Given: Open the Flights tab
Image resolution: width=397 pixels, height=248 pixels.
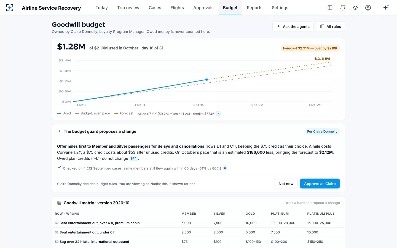Looking at the screenshot, I should 177,8.
